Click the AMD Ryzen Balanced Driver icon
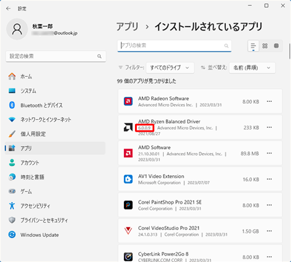The width and height of the screenshot is (291, 262). tap(128, 128)
